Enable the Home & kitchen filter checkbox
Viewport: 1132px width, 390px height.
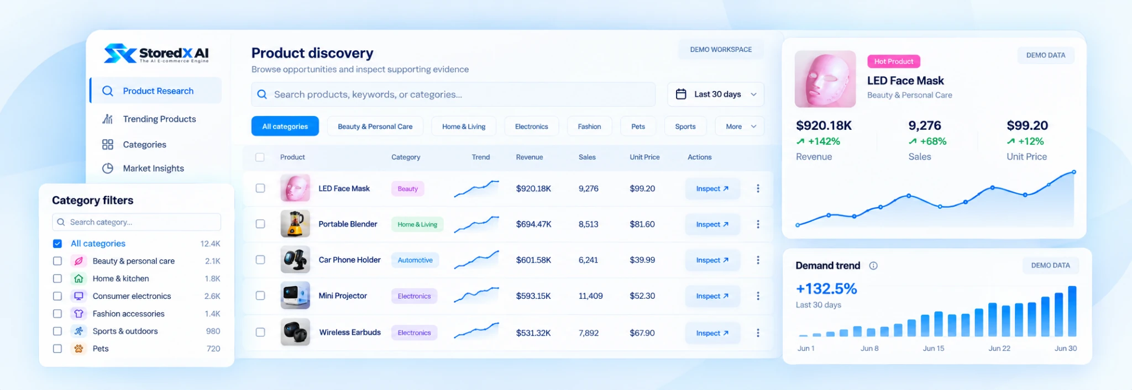pos(57,279)
